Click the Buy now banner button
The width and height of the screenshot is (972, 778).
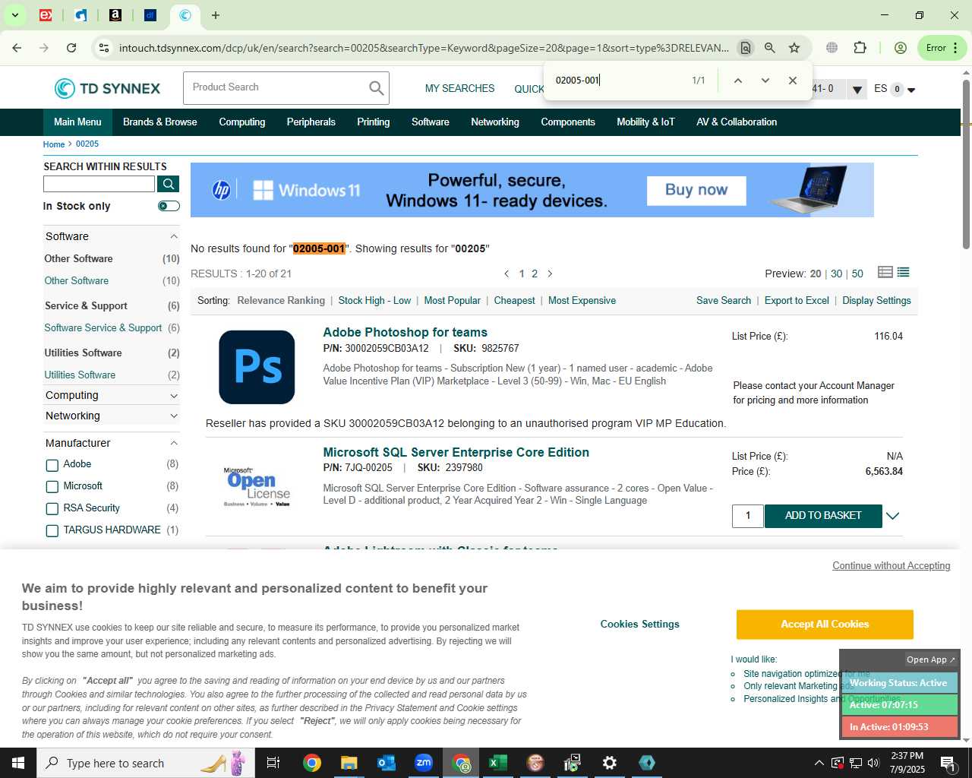pos(696,191)
